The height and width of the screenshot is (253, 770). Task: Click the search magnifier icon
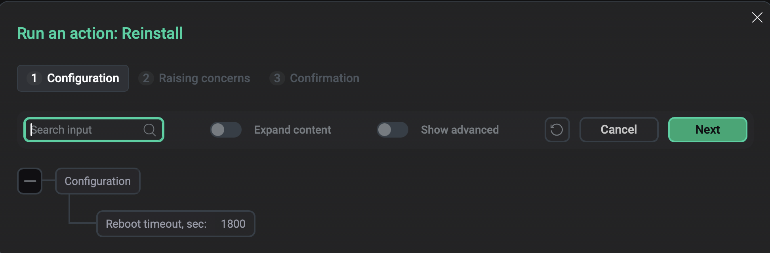(x=150, y=129)
